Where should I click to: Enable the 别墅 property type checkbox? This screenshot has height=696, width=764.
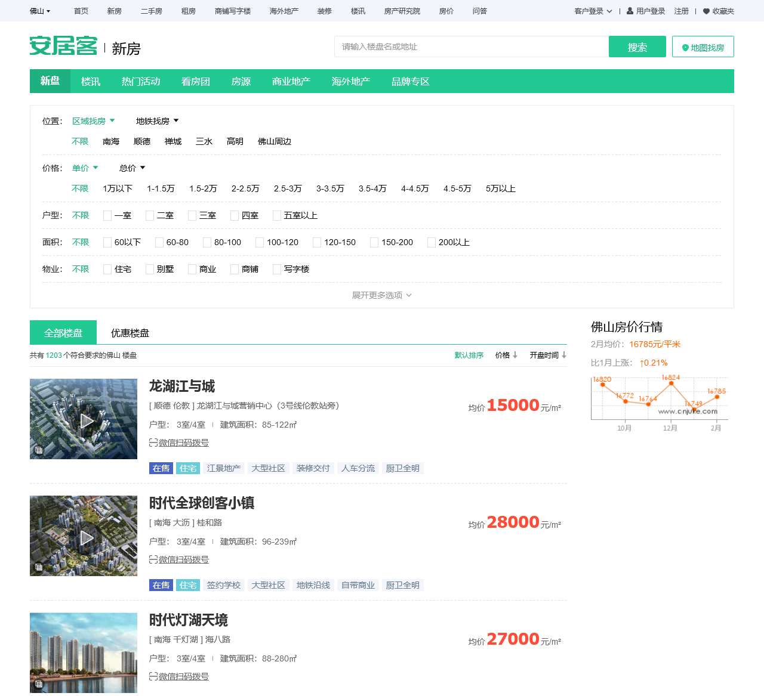coord(150,269)
